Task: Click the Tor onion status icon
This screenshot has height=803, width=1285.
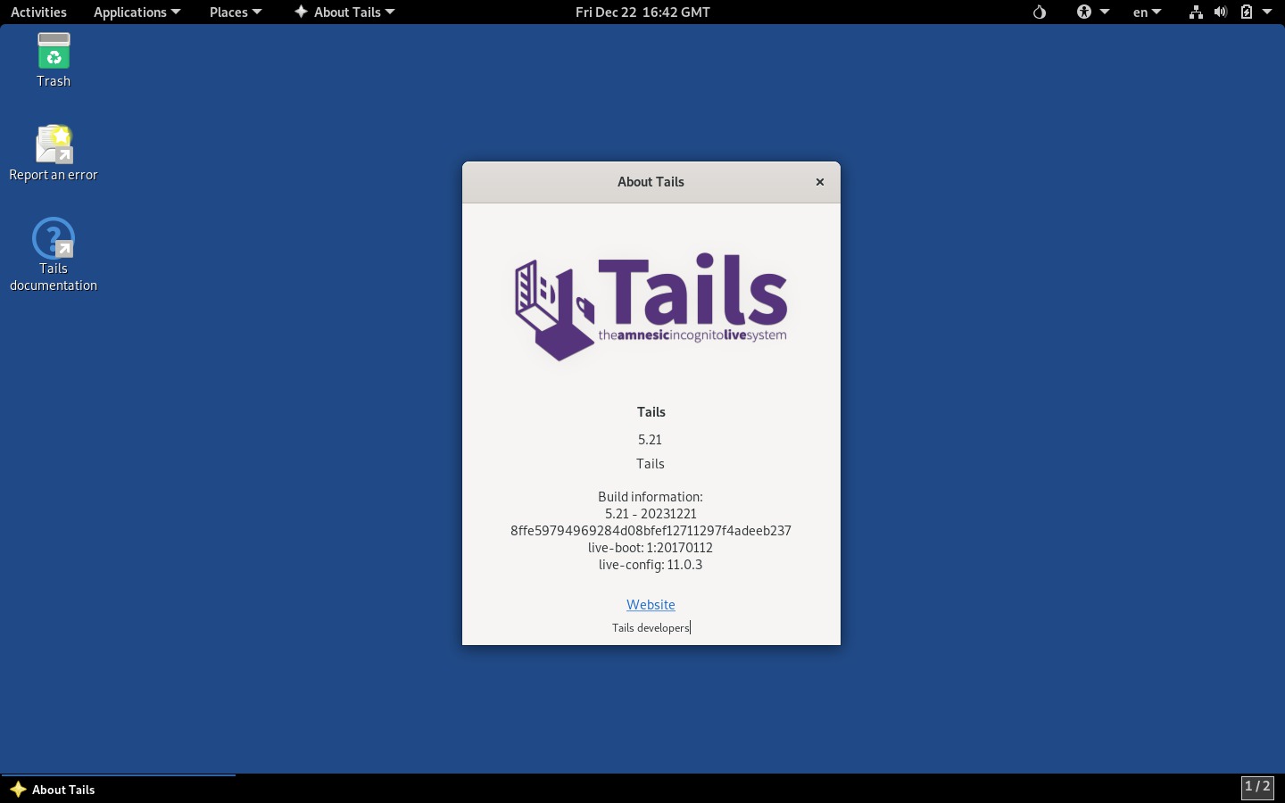Action: [1039, 12]
